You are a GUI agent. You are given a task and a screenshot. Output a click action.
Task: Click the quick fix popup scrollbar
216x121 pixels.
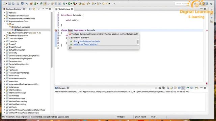[138, 42]
